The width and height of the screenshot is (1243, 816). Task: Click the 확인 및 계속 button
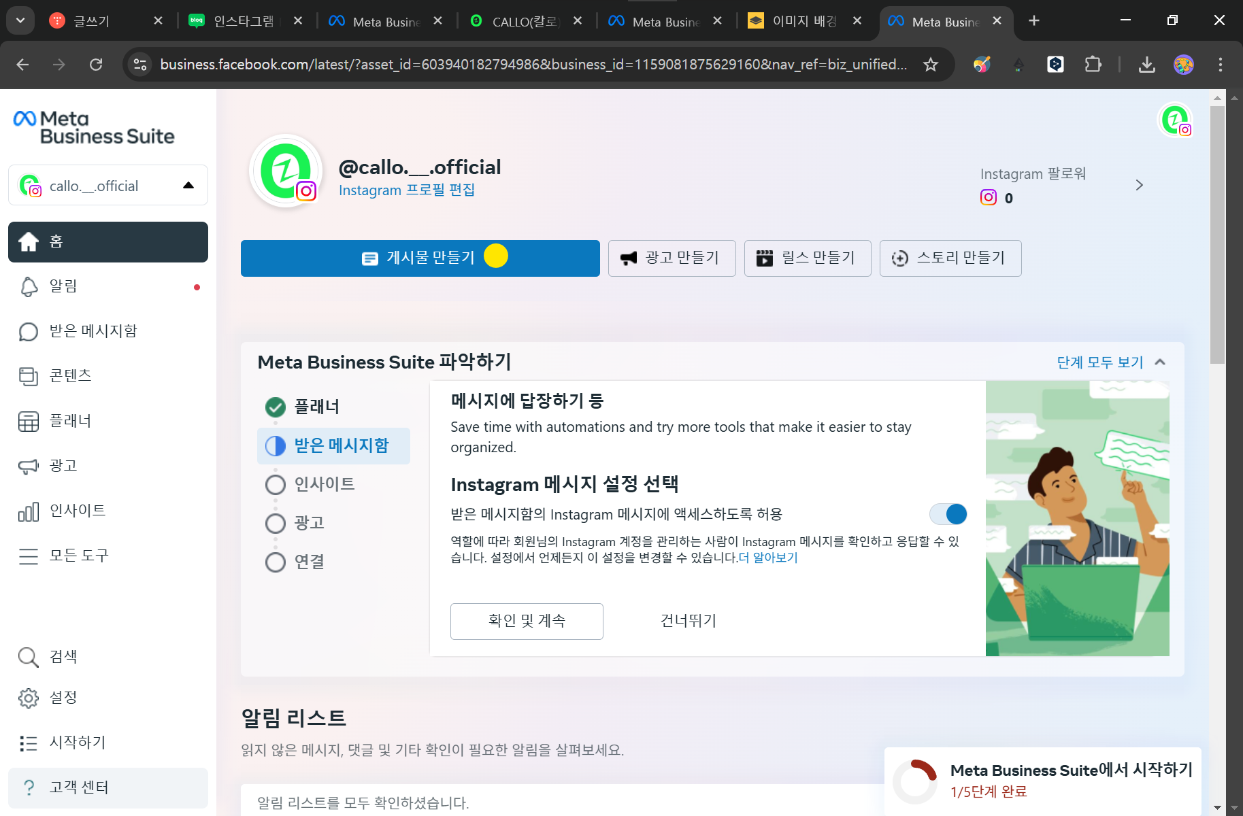tap(527, 622)
